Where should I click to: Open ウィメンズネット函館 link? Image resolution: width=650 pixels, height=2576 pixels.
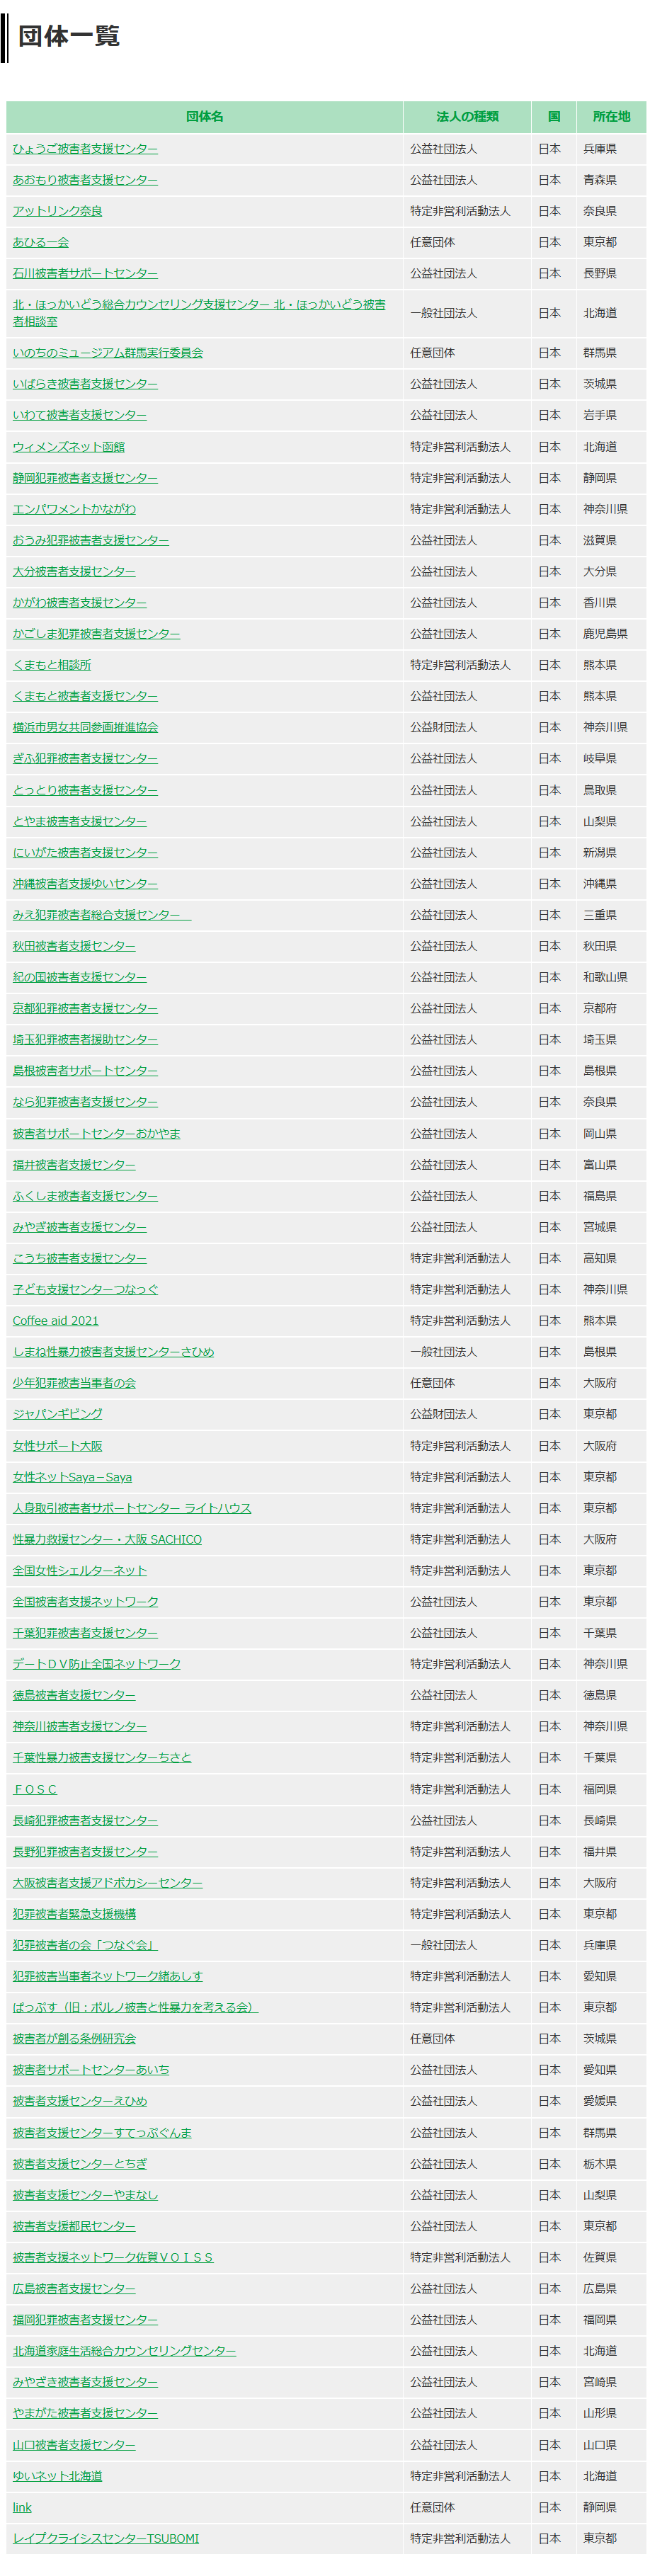coord(69,446)
